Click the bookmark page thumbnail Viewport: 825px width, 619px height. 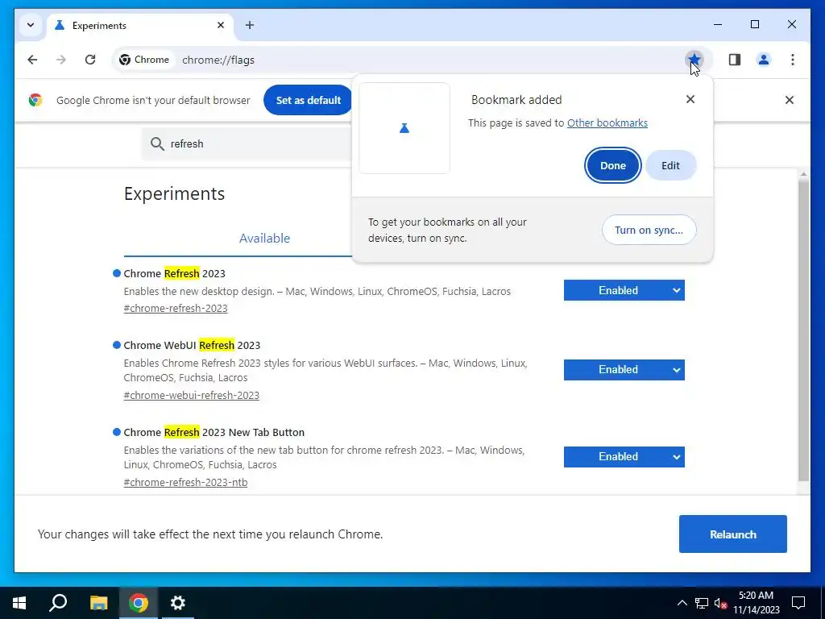pyautogui.click(x=404, y=128)
